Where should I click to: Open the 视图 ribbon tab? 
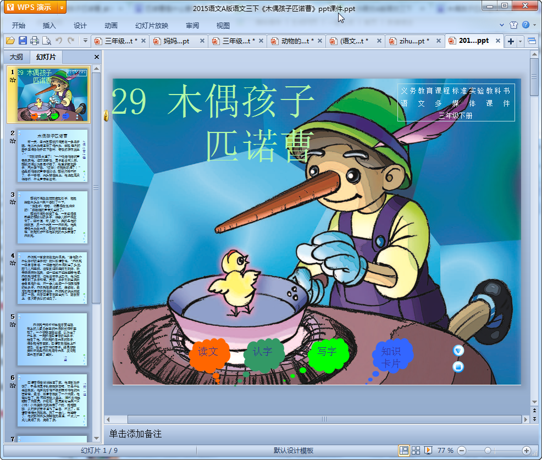coord(223,26)
